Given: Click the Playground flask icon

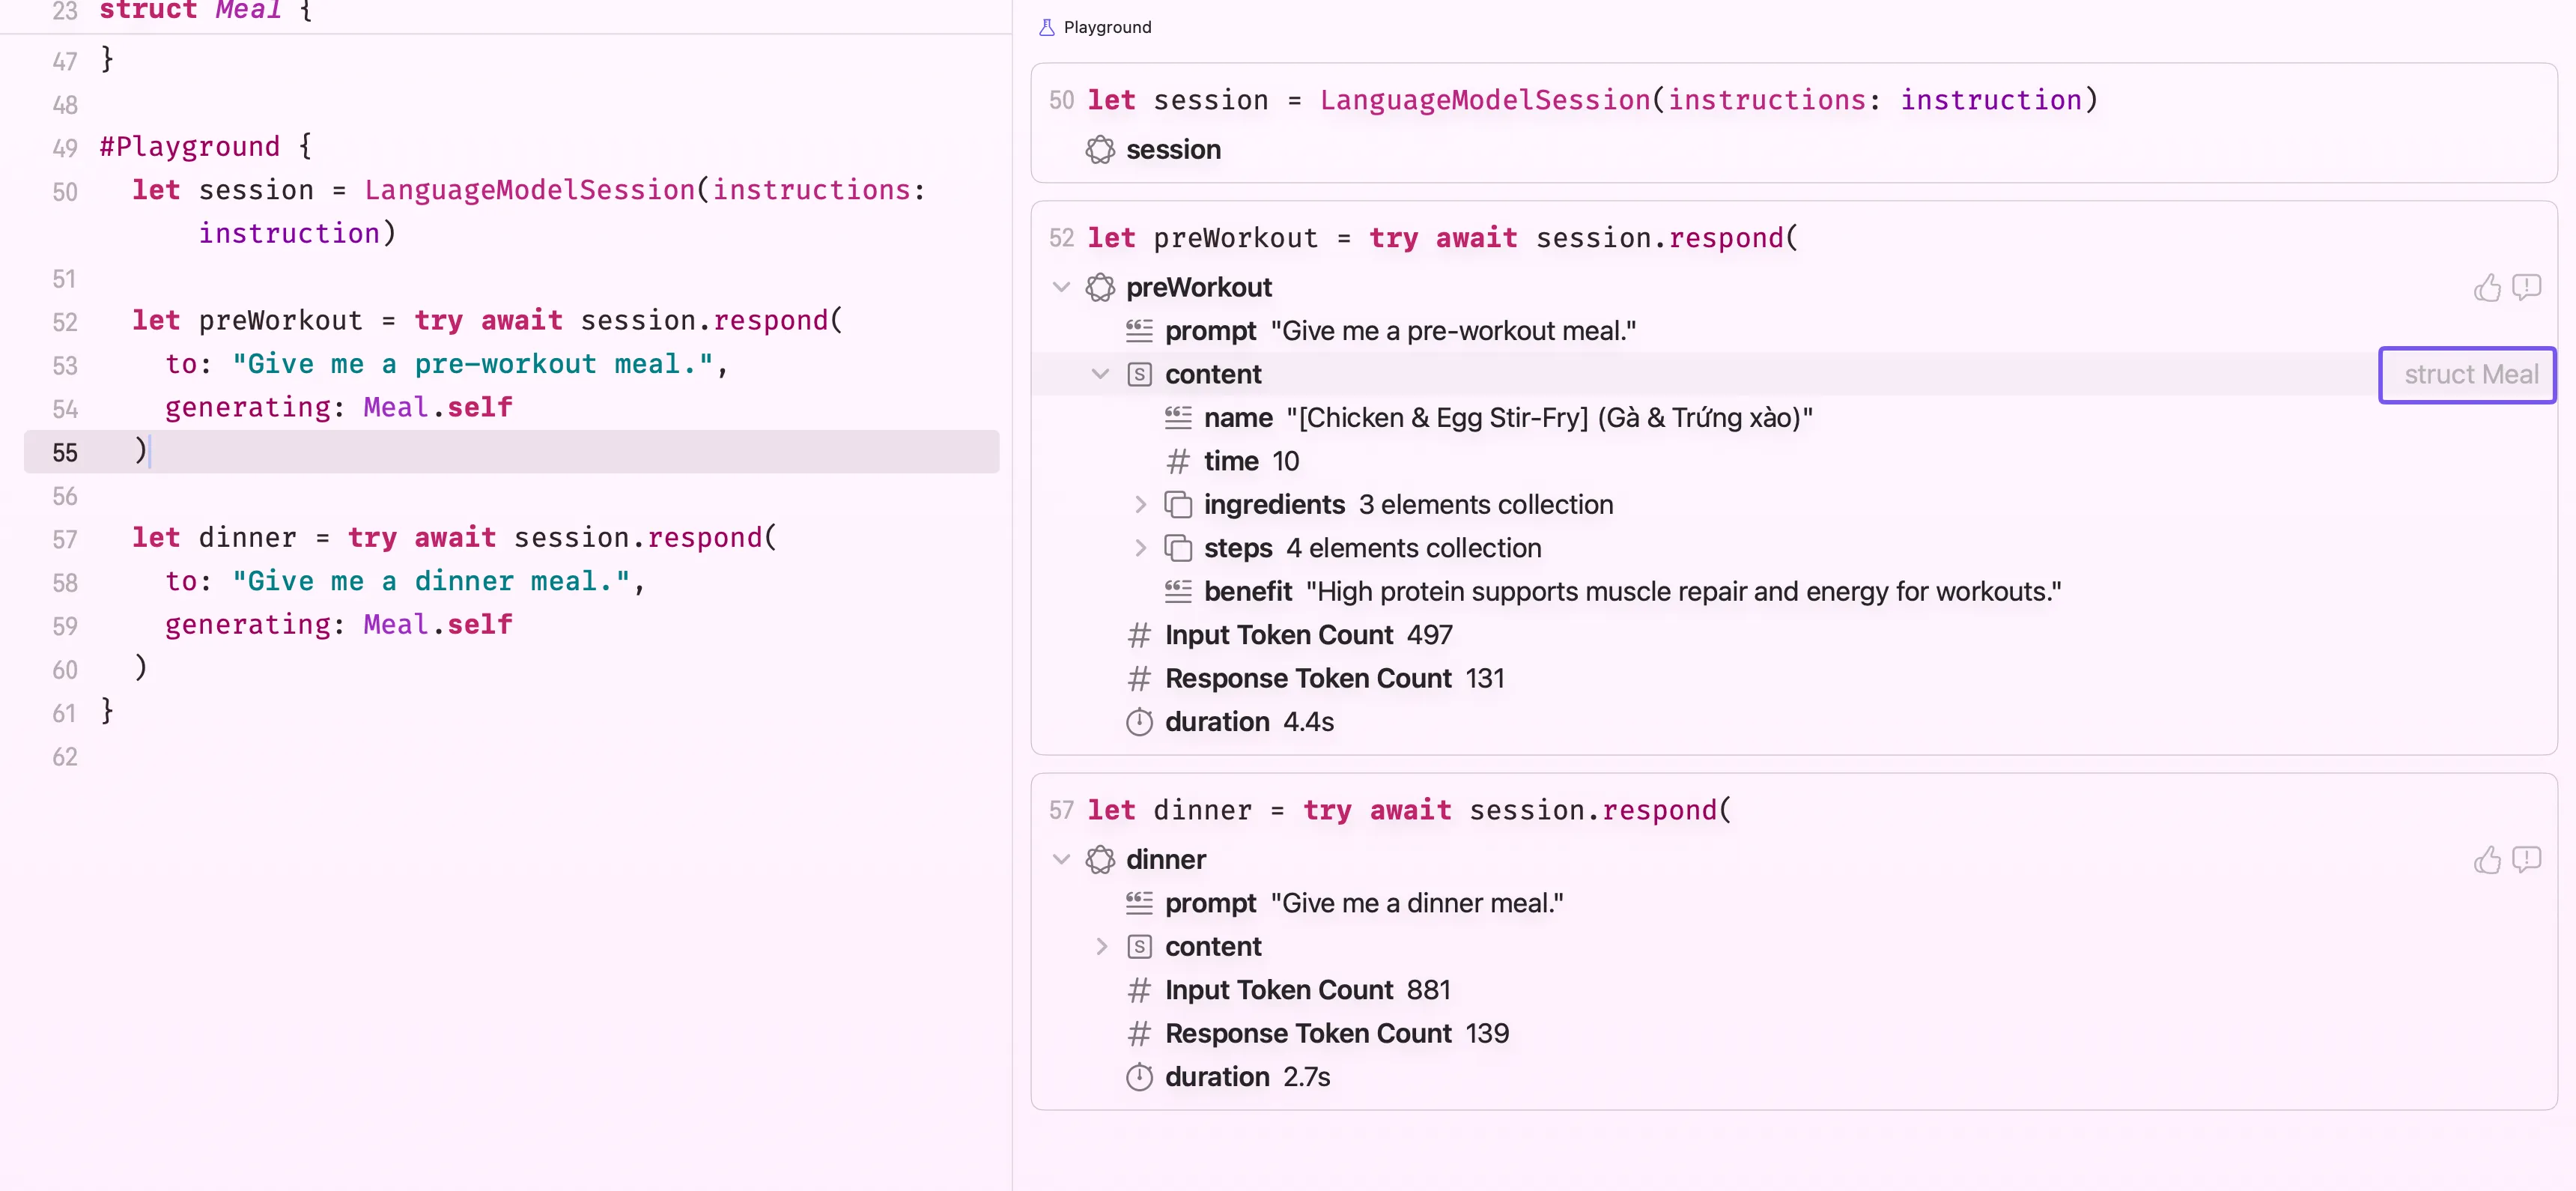Looking at the screenshot, I should pyautogui.click(x=1046, y=27).
